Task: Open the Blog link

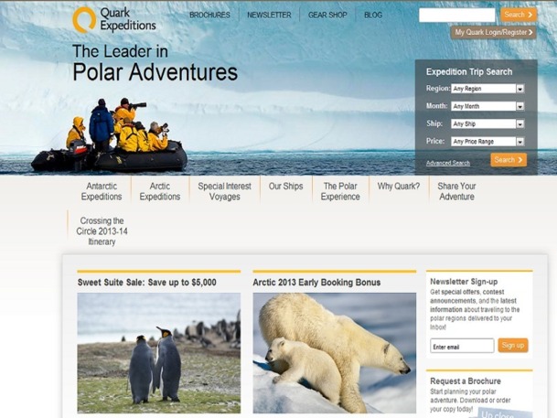Action: [x=373, y=16]
